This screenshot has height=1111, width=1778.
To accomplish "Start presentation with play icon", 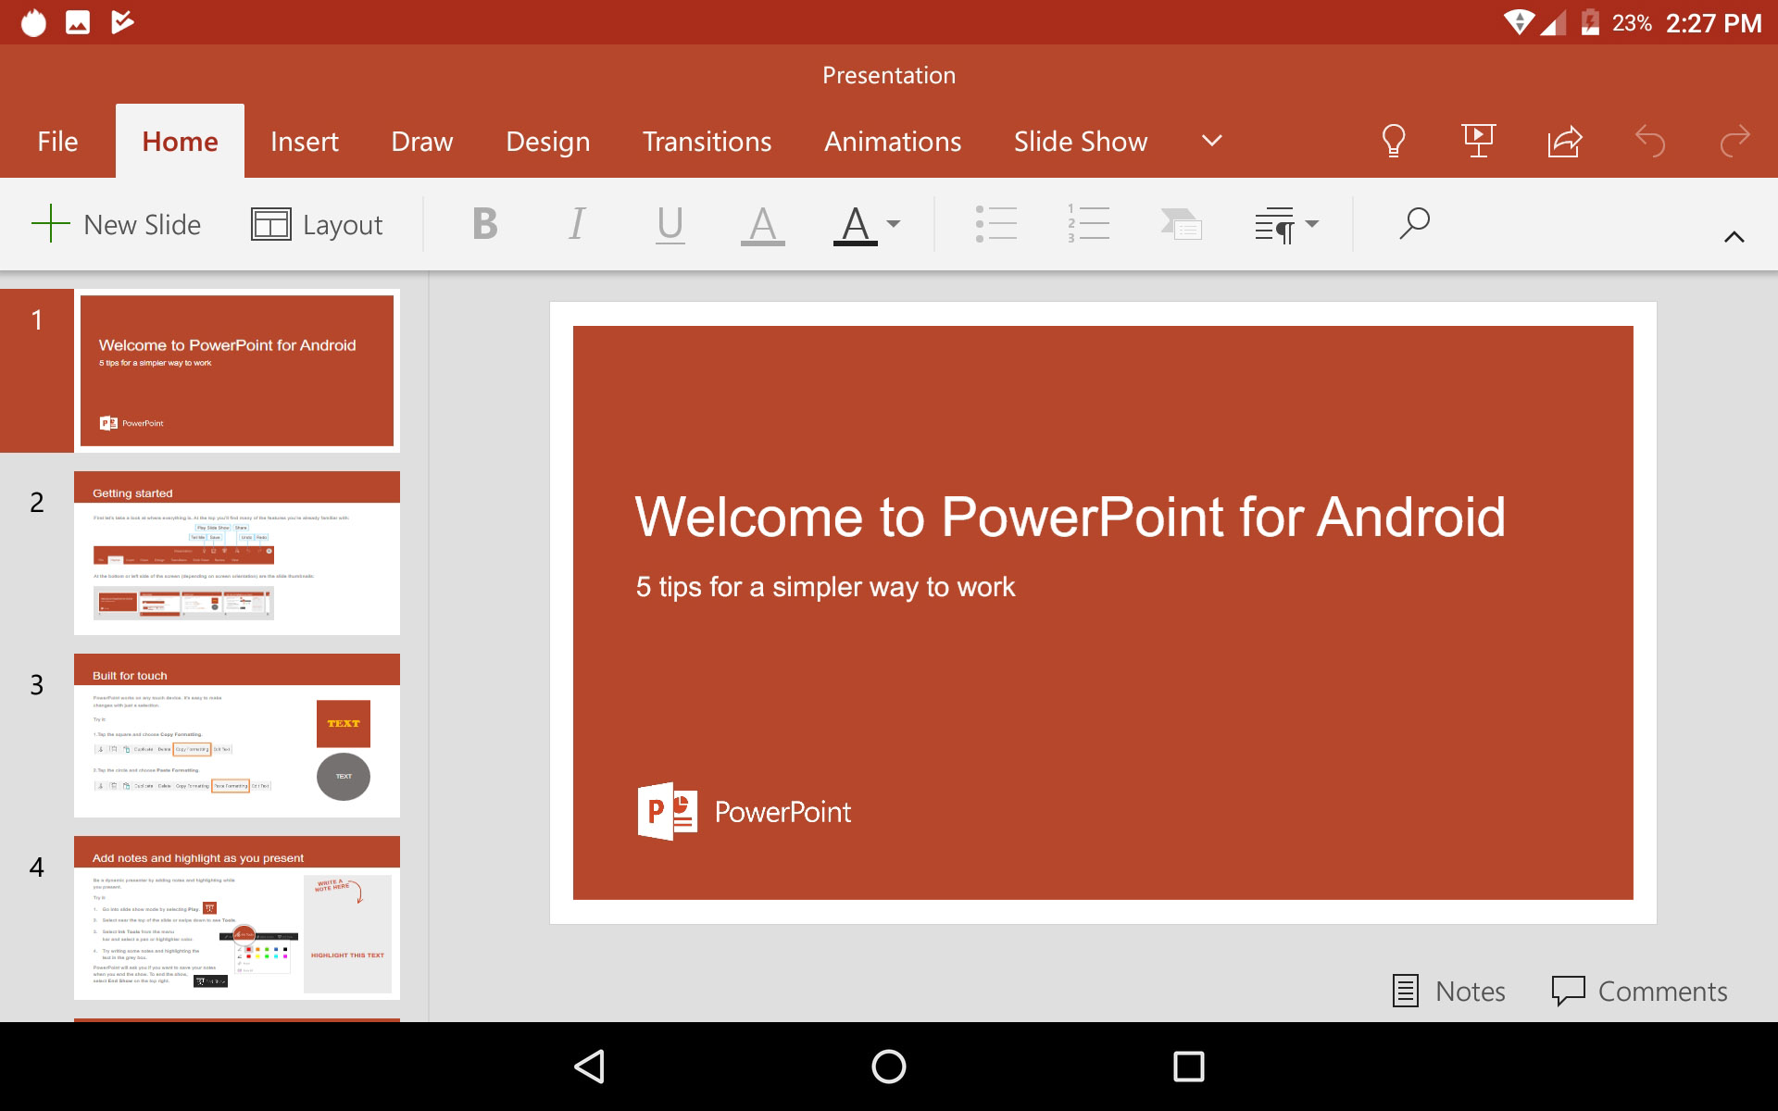I will click(x=1479, y=141).
